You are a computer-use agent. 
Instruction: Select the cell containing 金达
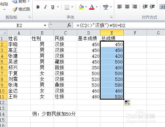19,91
